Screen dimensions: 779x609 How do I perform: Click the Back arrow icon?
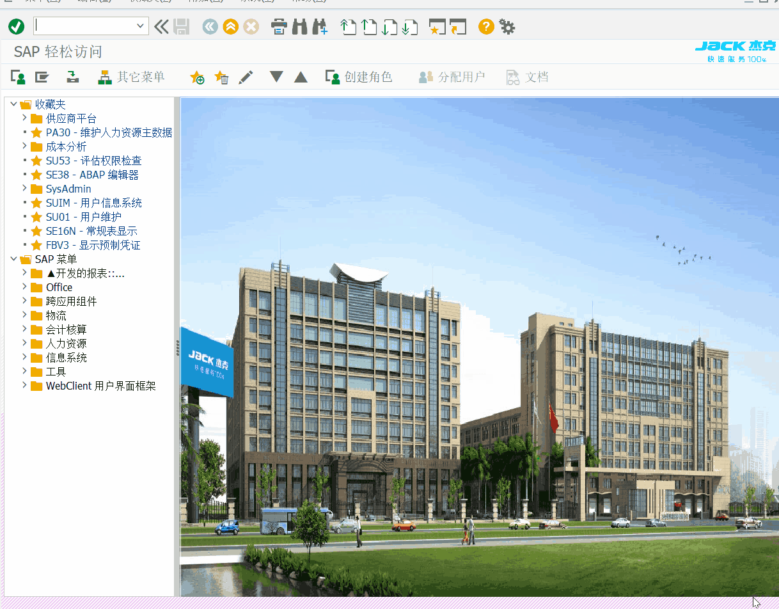[x=210, y=26]
